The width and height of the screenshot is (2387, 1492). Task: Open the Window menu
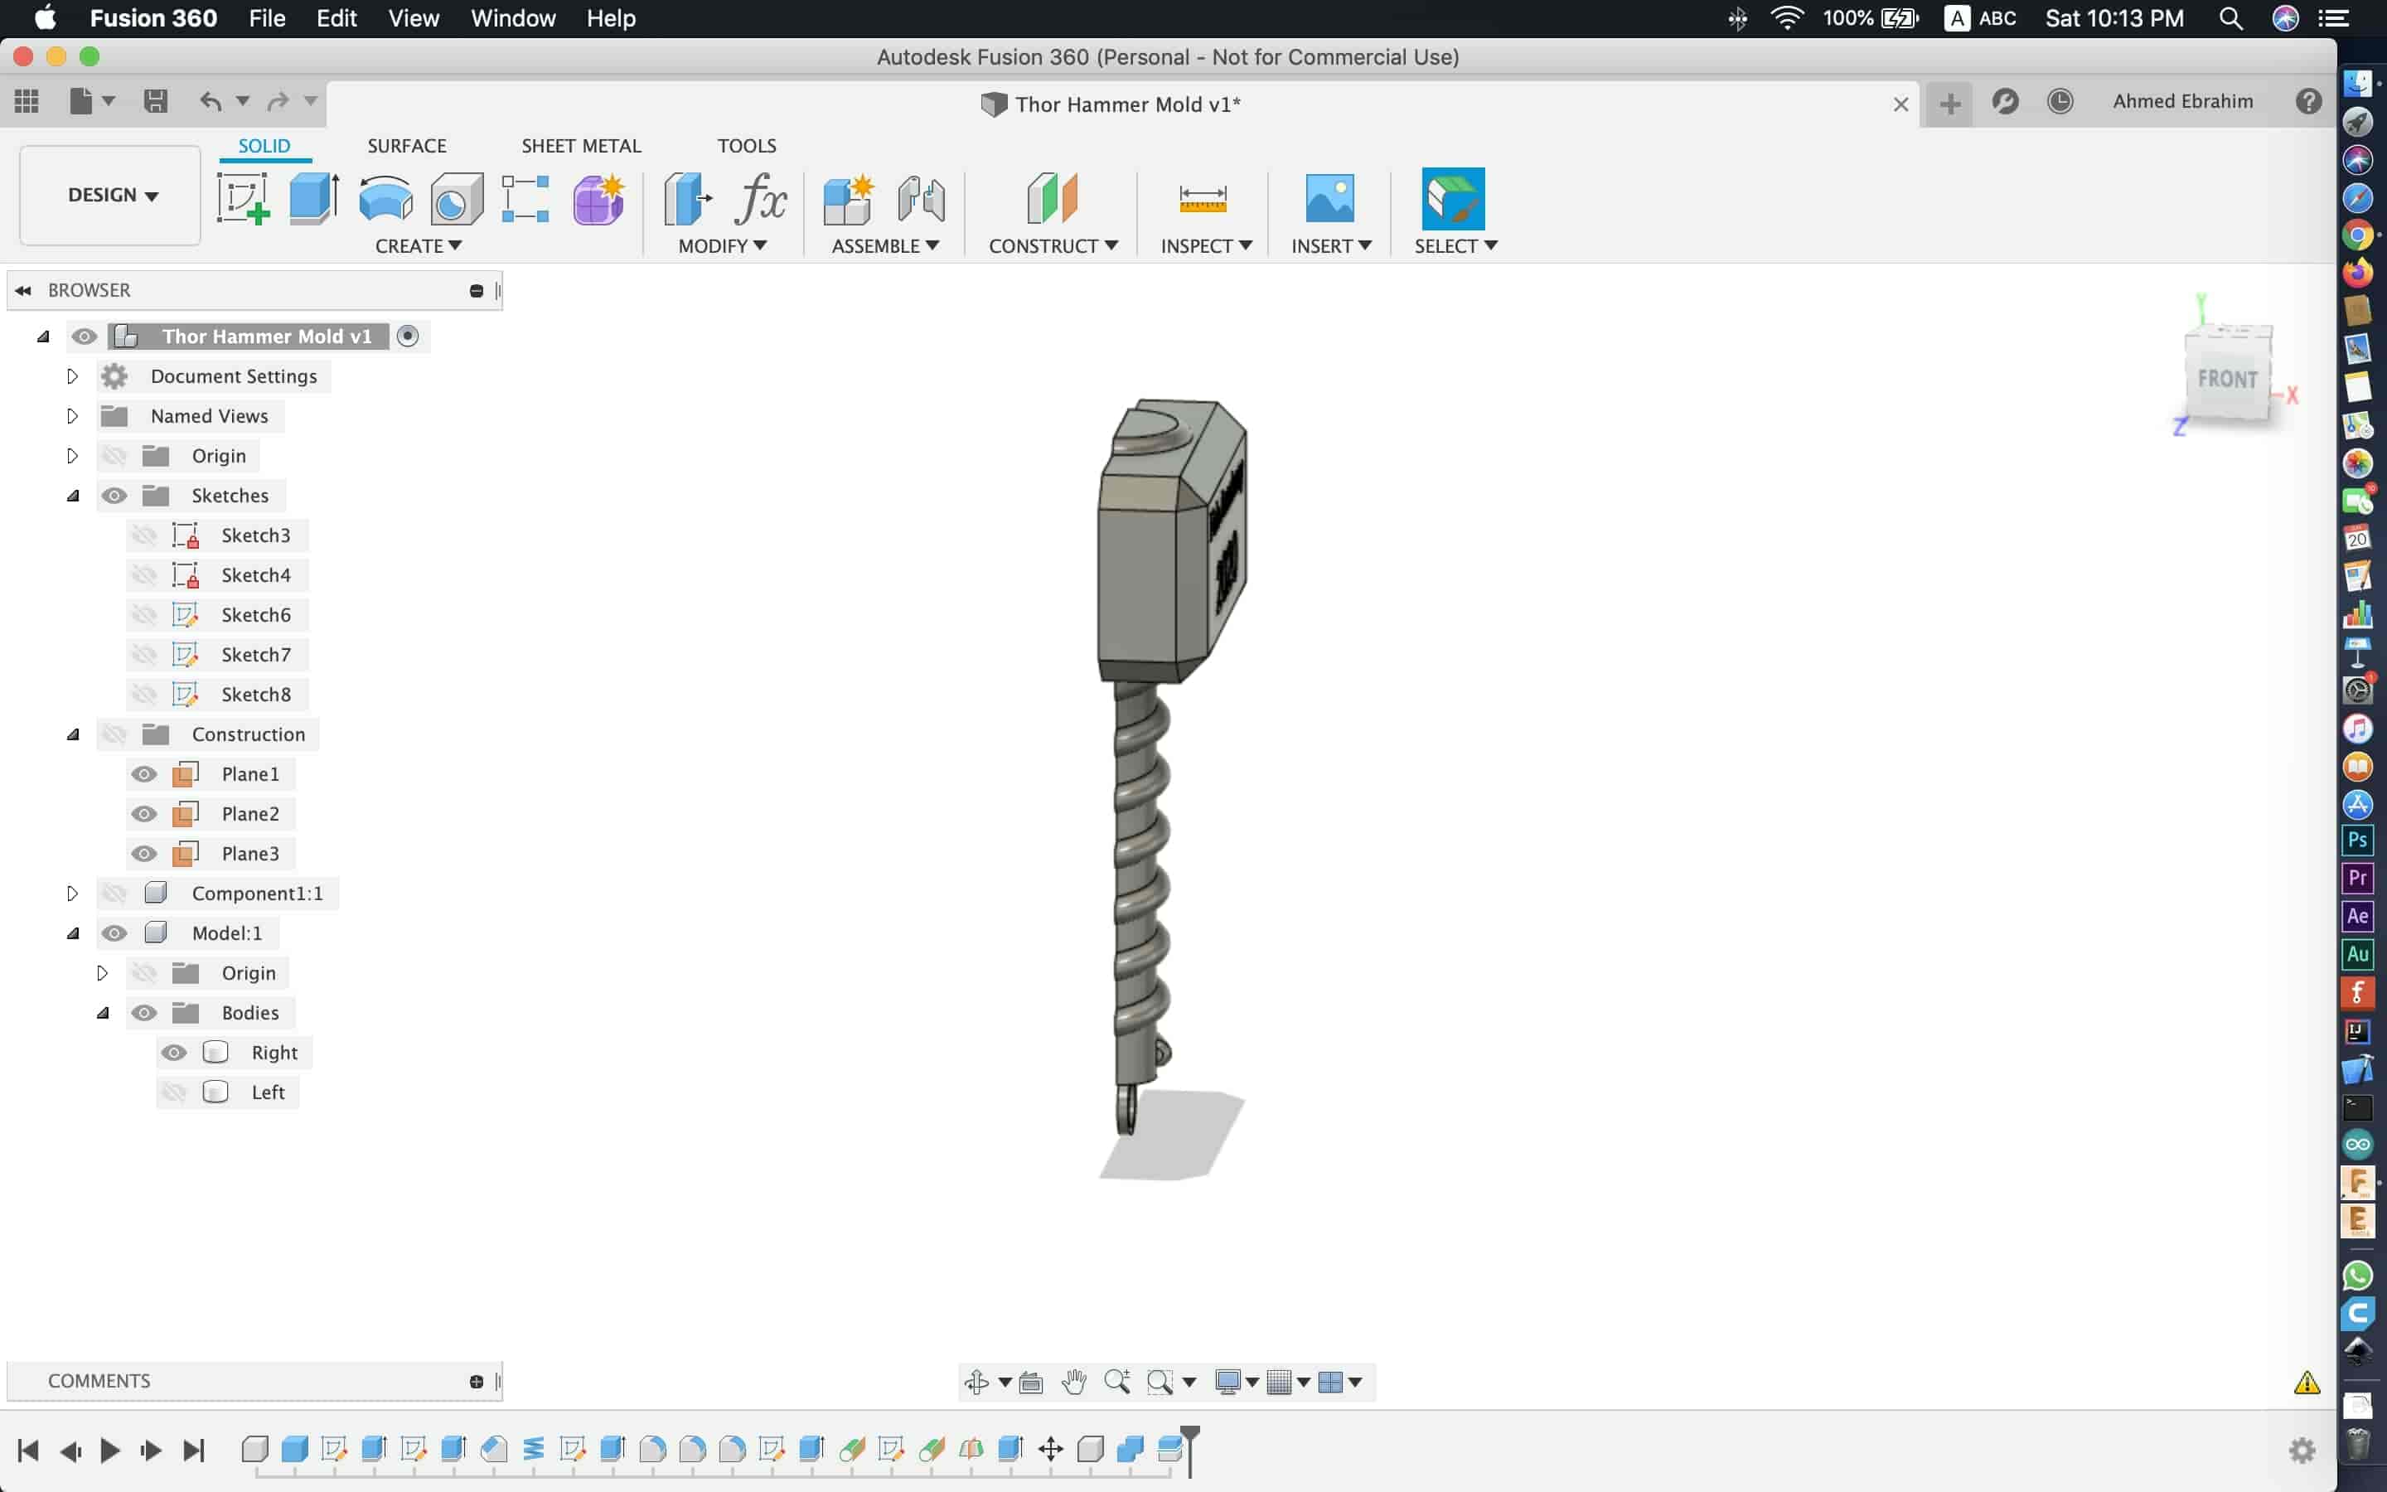point(513,17)
